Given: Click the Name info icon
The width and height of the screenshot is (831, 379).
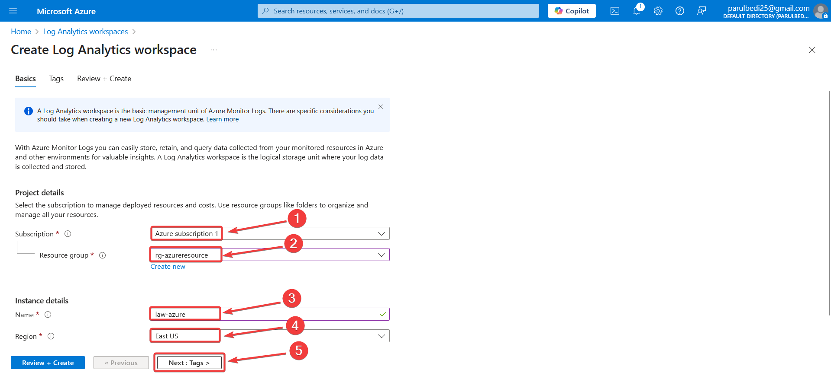Looking at the screenshot, I should click(x=48, y=315).
